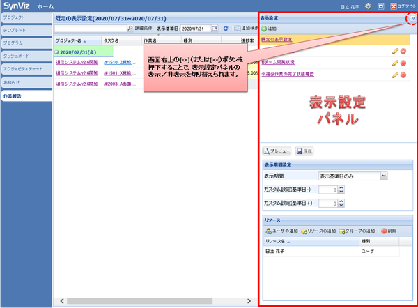The height and width of the screenshot is (308, 418).
Task: Open the 今週分作業の完了状態確認 setting
Action: pyautogui.click(x=288, y=74)
